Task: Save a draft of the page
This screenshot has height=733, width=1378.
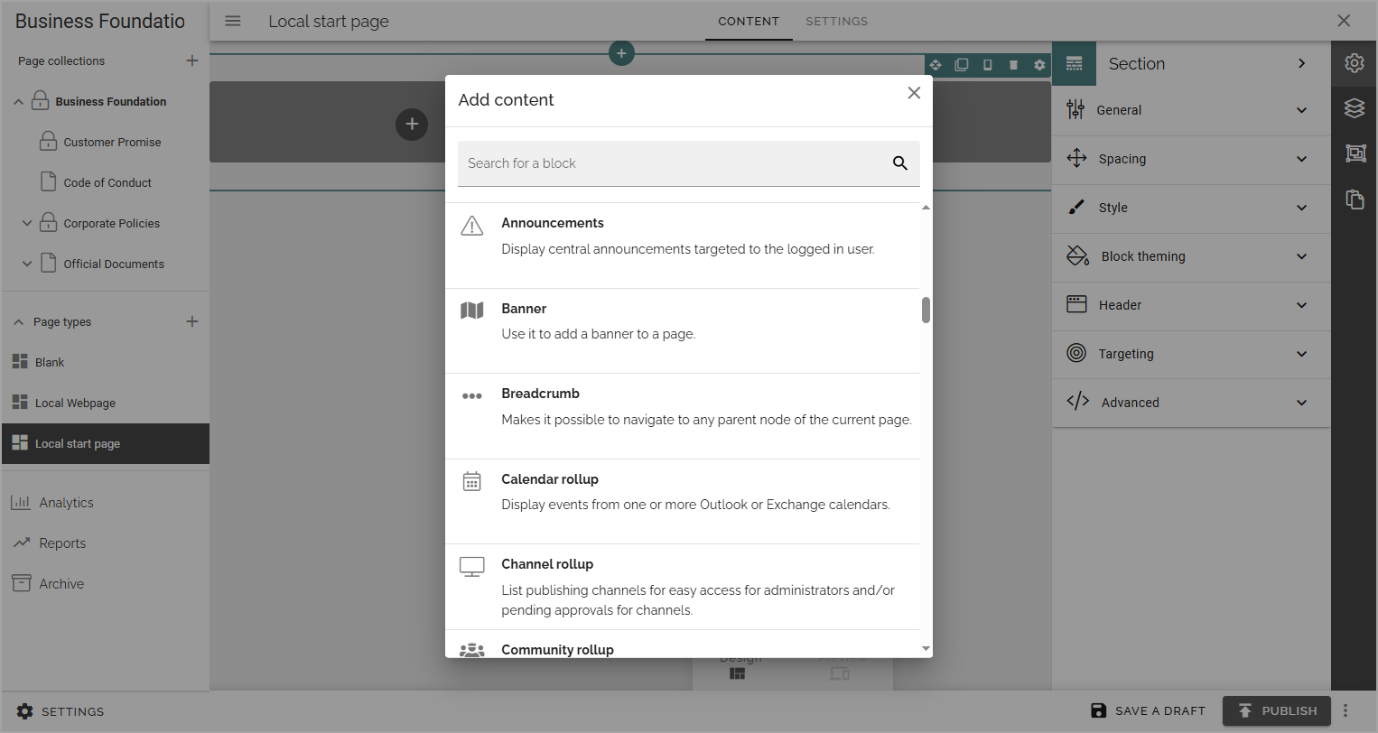Action: (x=1148, y=710)
